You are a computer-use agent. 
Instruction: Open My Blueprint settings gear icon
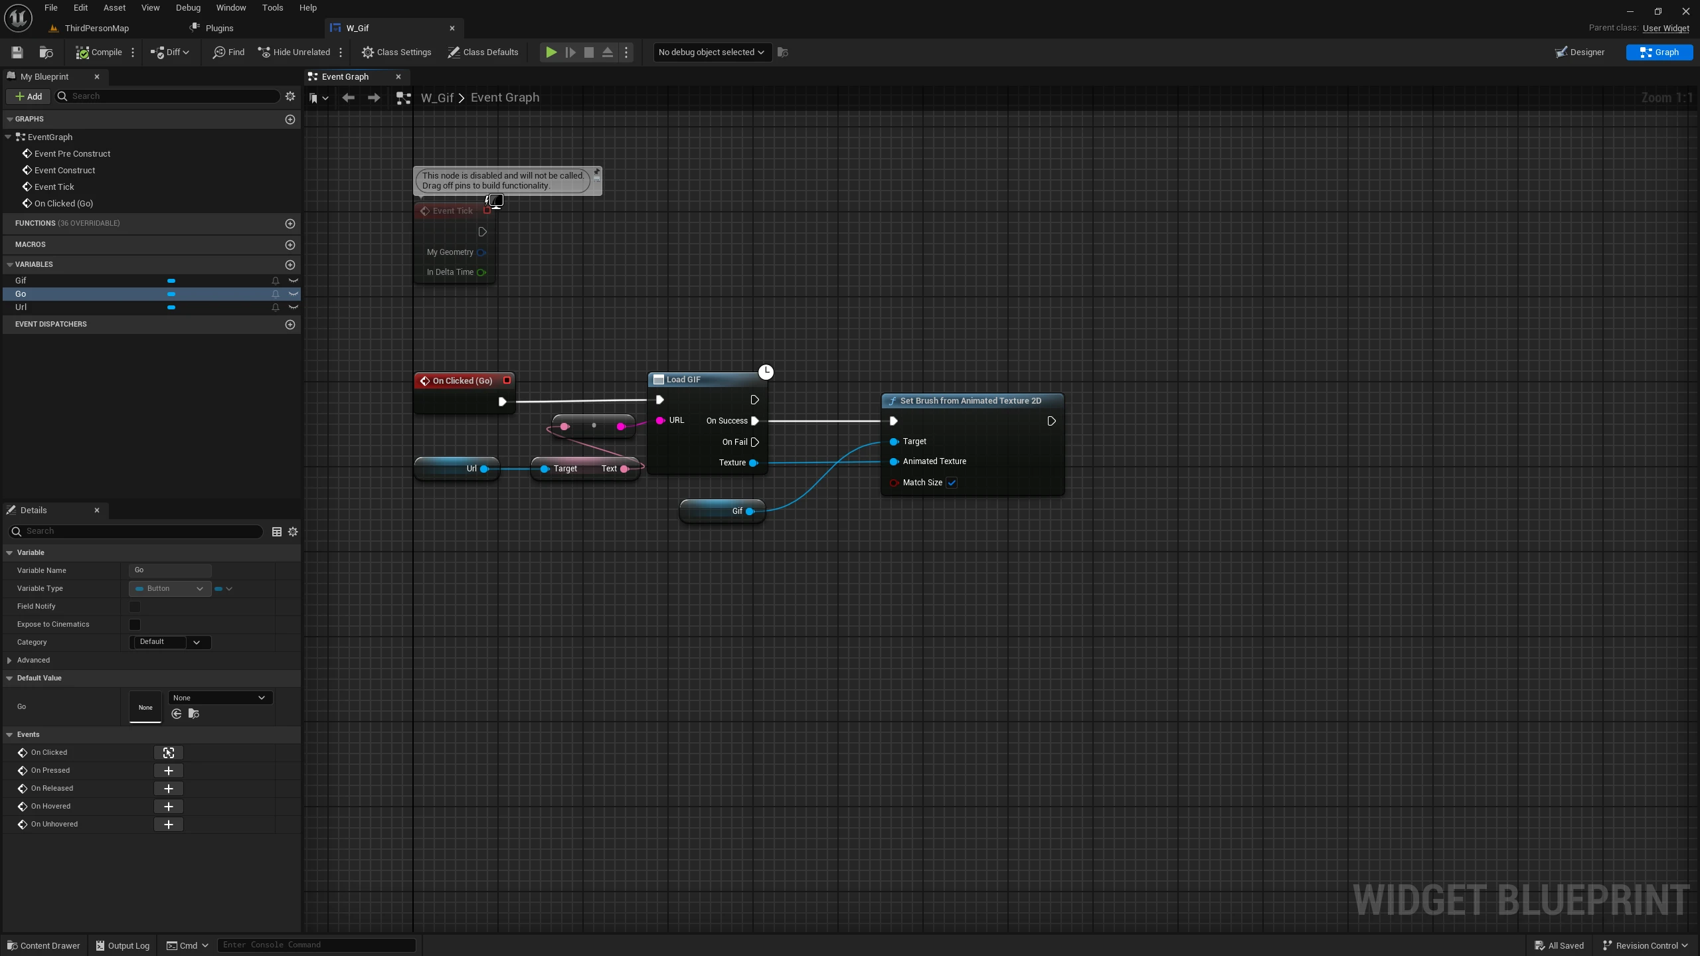click(290, 96)
